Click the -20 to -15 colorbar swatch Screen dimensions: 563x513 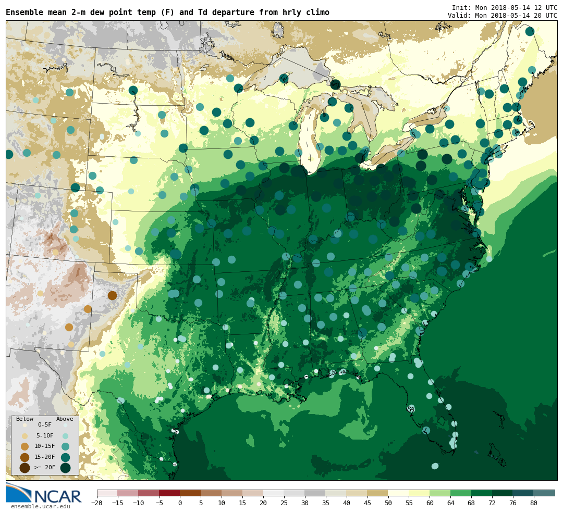click(x=107, y=493)
